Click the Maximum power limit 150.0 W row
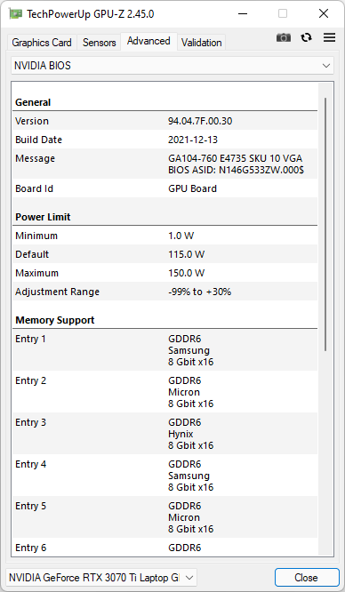345x592 pixels. tap(165, 273)
